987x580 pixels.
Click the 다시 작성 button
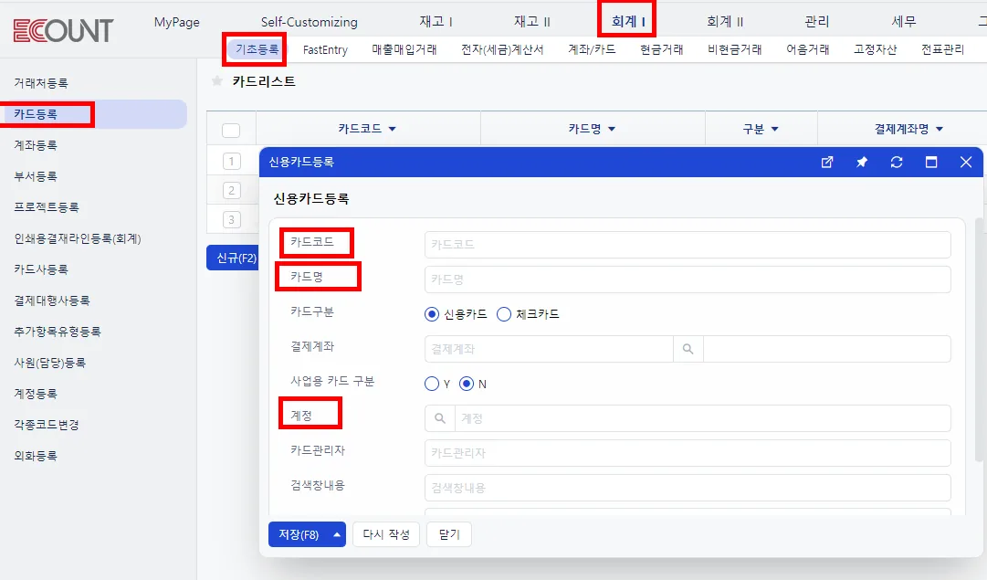tap(386, 534)
